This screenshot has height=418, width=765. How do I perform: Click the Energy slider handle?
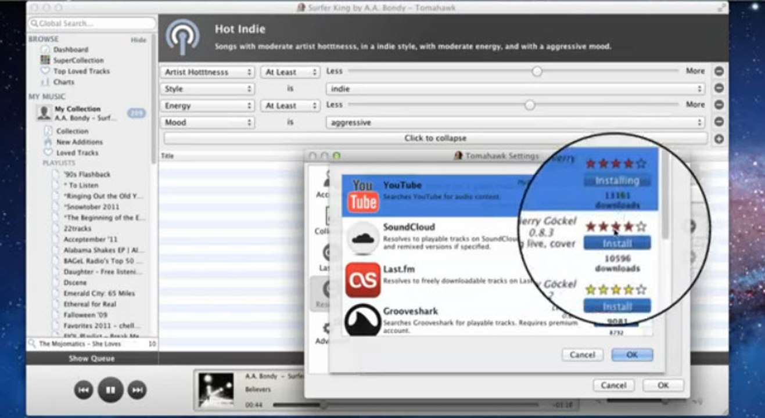coord(530,105)
